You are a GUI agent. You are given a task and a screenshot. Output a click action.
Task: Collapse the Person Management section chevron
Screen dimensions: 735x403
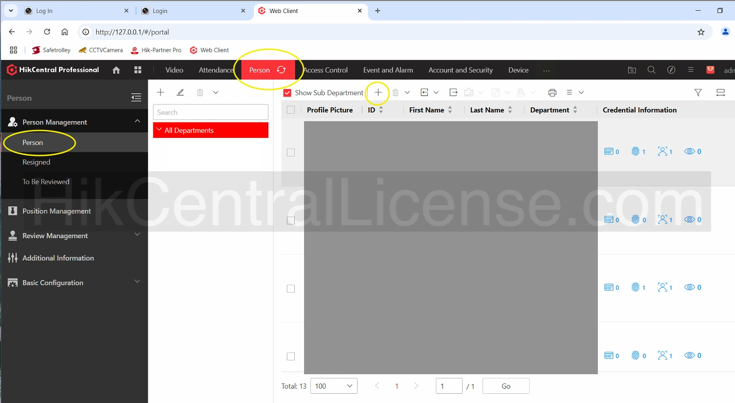click(x=137, y=121)
